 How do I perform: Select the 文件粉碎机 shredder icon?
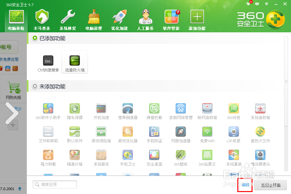pyautogui.click(x=48, y=132)
